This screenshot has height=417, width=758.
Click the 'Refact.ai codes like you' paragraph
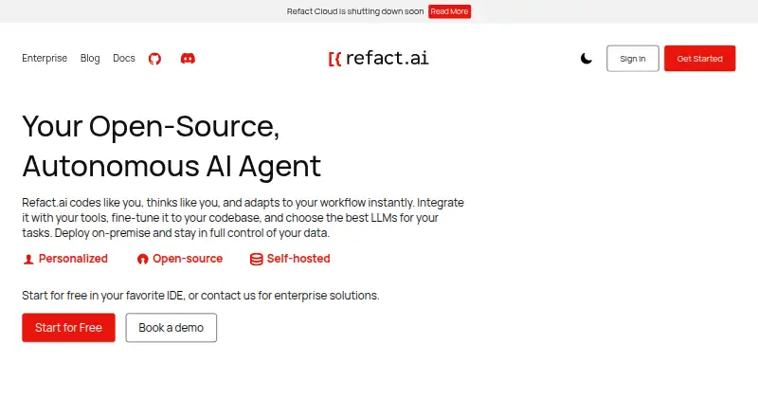[x=243, y=218]
